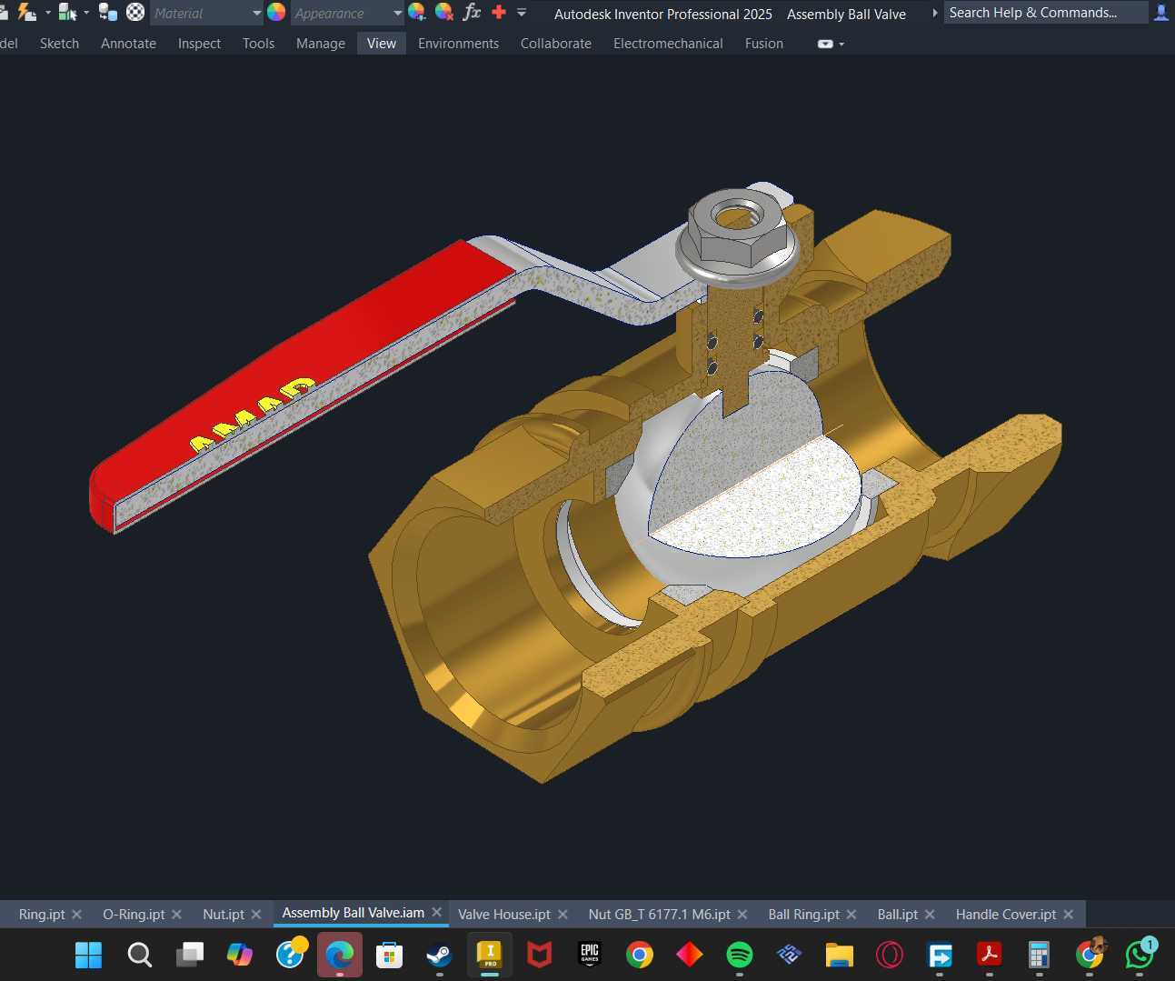The width and height of the screenshot is (1175, 981).
Task: Close the Nut GB_T 6177.1 M6.ipt tab
Action: pos(742,915)
